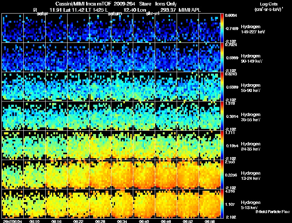Open the Hydrogen 13-24 keV panel at 06:52
This screenshot has height=223, width=292.
click(x=188, y=175)
